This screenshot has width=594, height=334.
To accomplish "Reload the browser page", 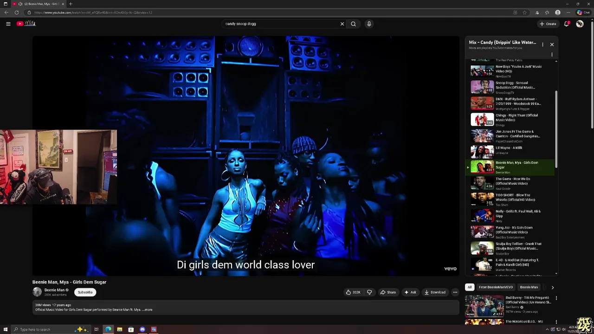I will 17,13.
